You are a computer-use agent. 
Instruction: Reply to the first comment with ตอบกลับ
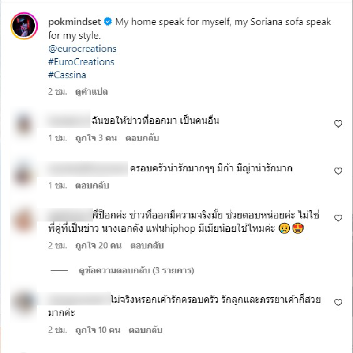click(142, 138)
